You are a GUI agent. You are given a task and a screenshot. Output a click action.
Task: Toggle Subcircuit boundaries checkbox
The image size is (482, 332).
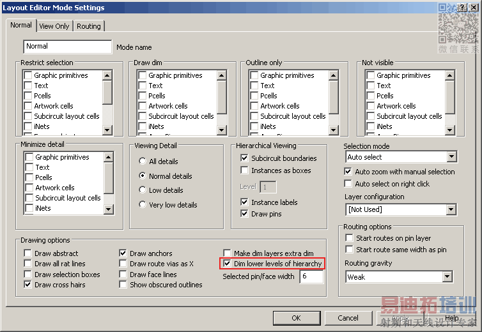pos(244,158)
